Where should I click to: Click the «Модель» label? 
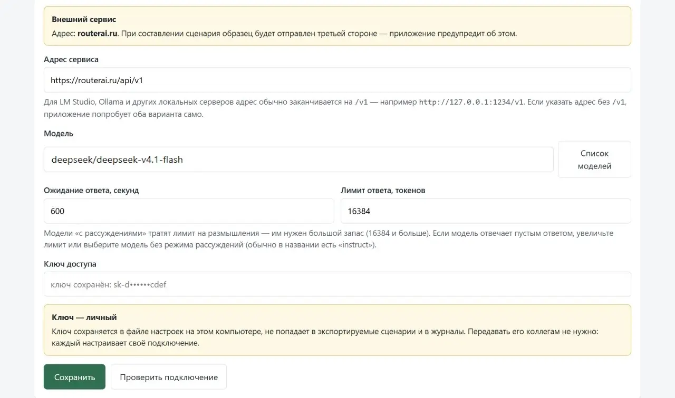[x=59, y=134]
